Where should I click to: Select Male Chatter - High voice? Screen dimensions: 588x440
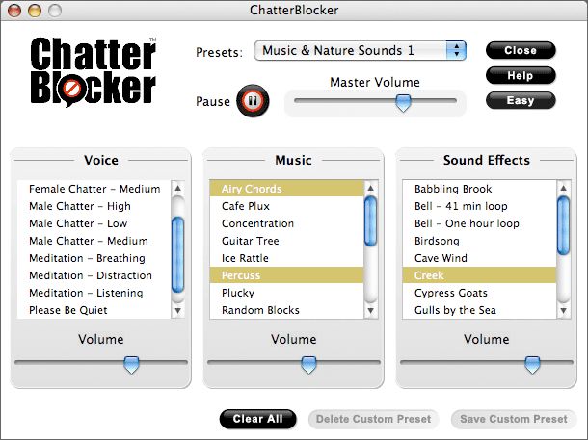(x=94, y=206)
